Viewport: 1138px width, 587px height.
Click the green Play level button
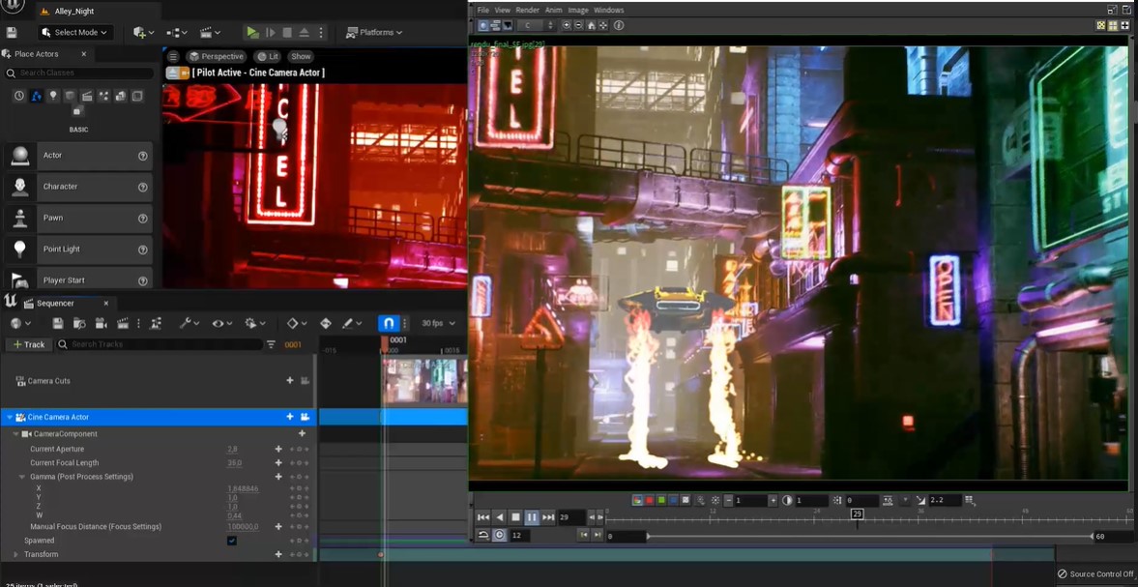[x=251, y=32]
